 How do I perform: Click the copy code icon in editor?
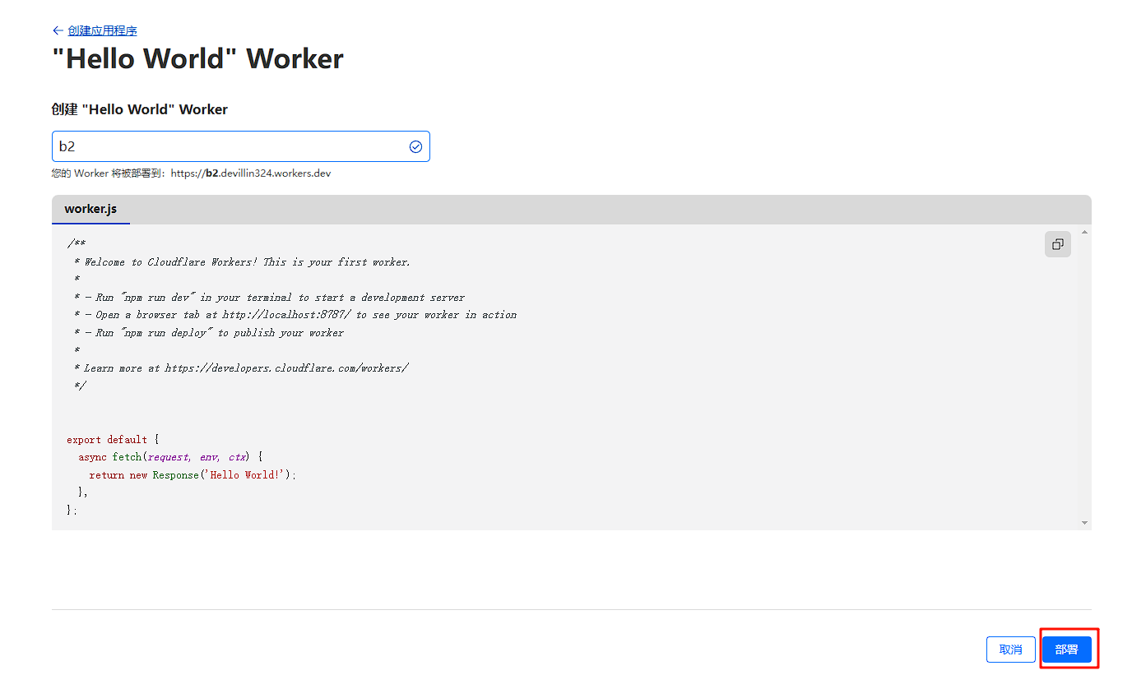coord(1057,244)
